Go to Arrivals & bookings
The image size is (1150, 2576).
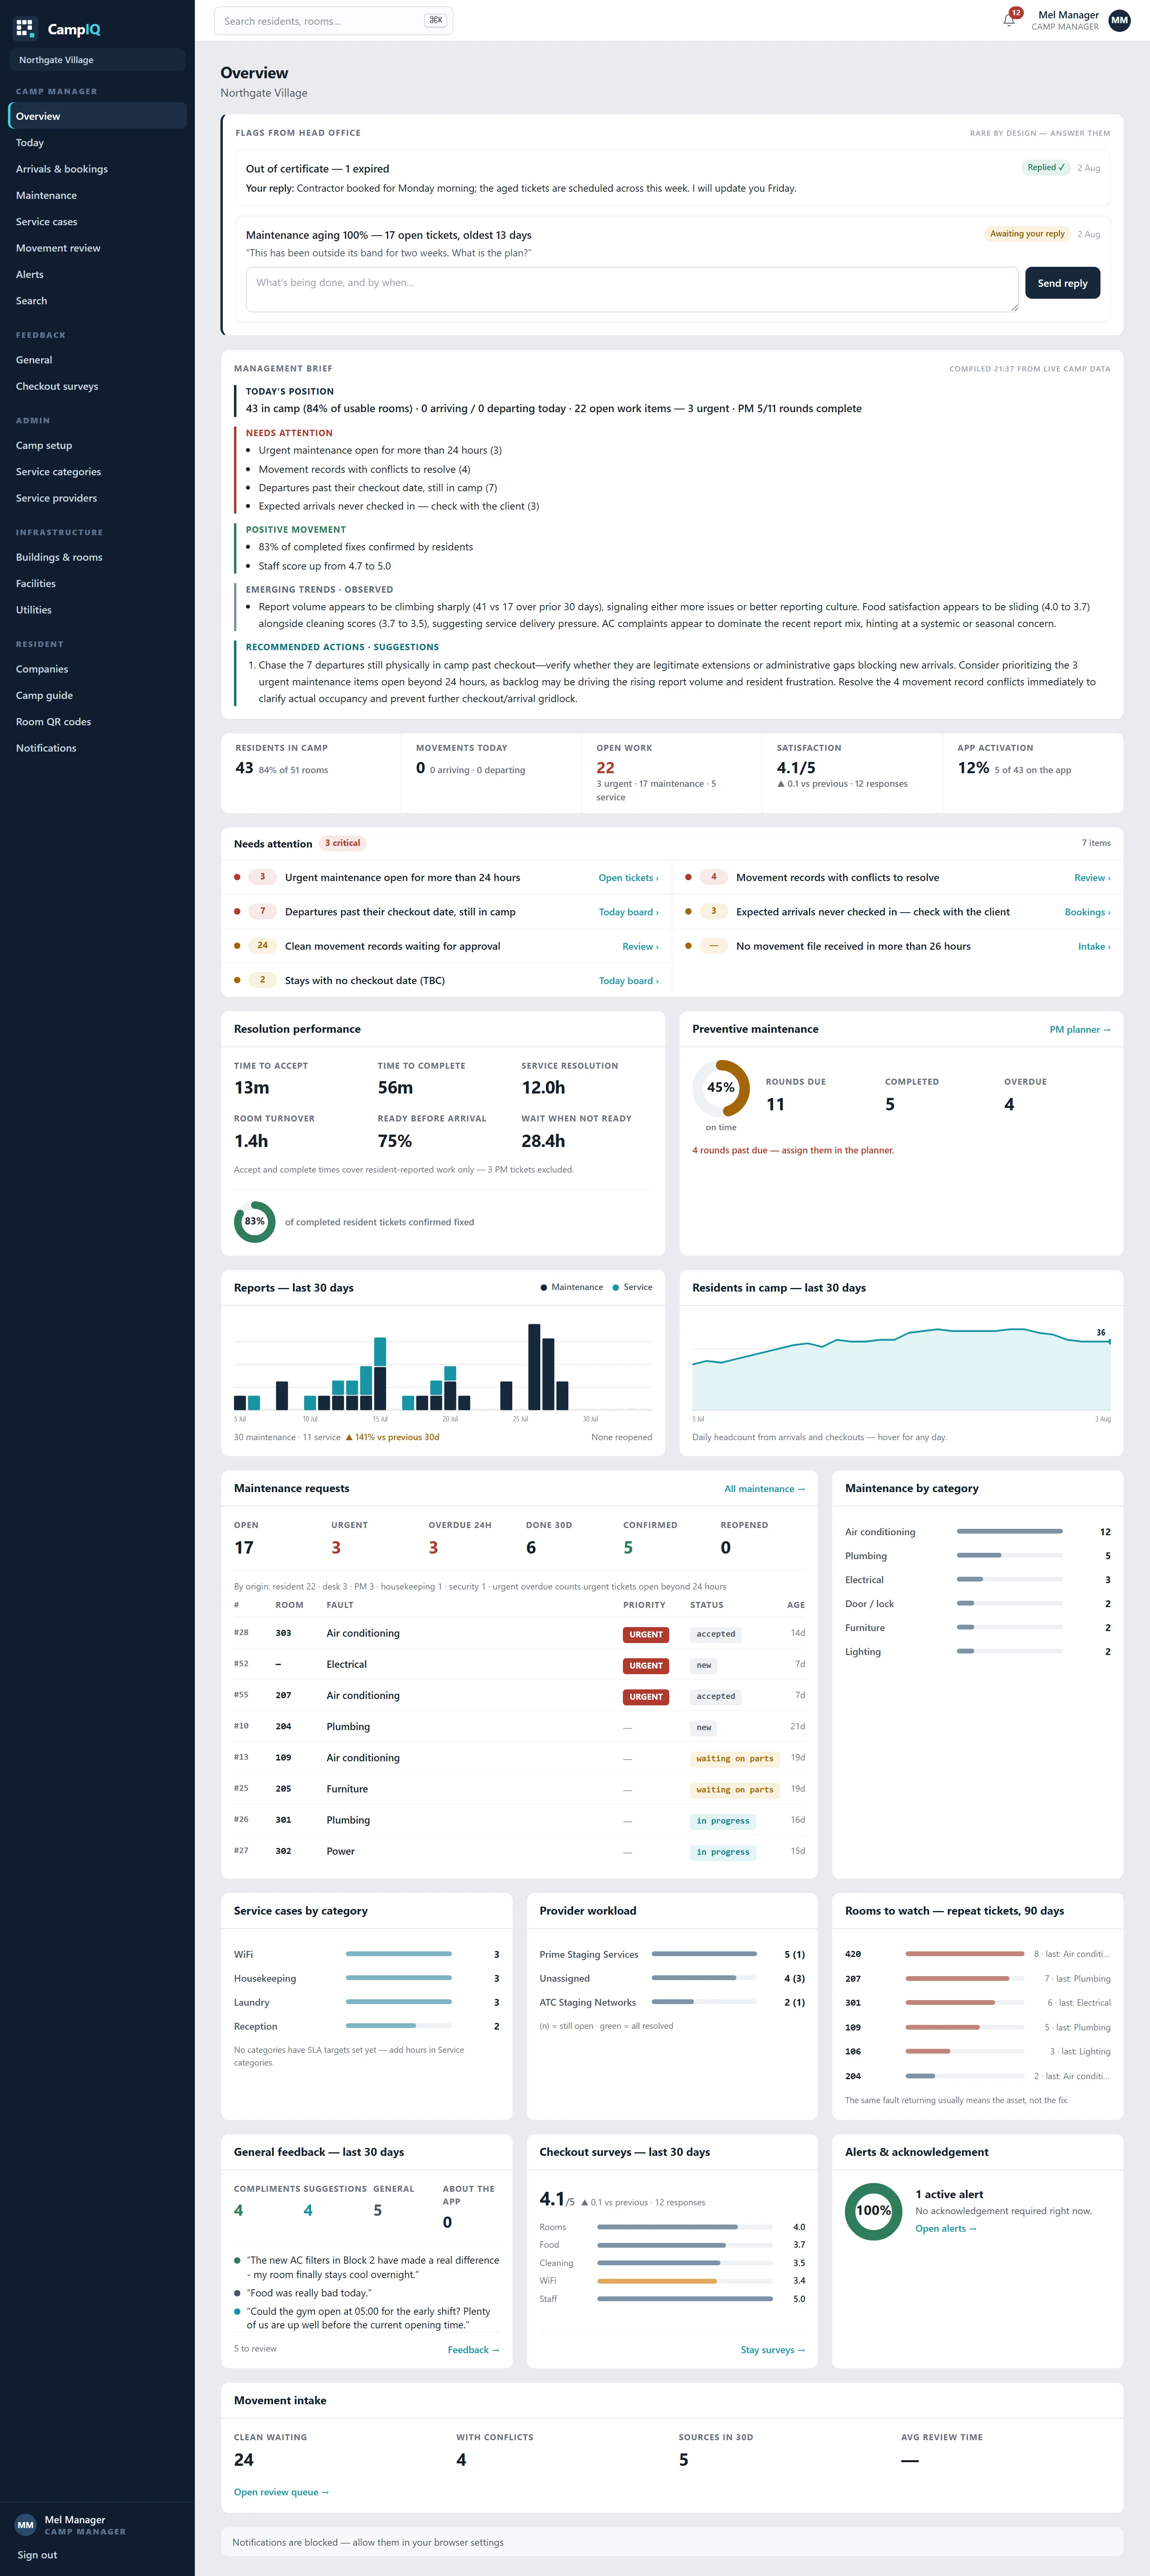pyautogui.click(x=98, y=169)
